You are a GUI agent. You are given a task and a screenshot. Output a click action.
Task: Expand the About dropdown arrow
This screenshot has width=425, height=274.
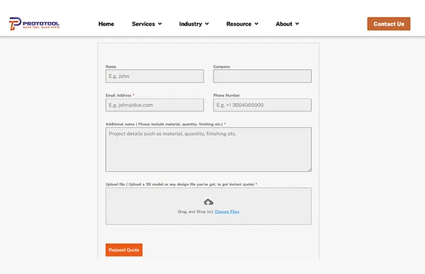pos(297,24)
